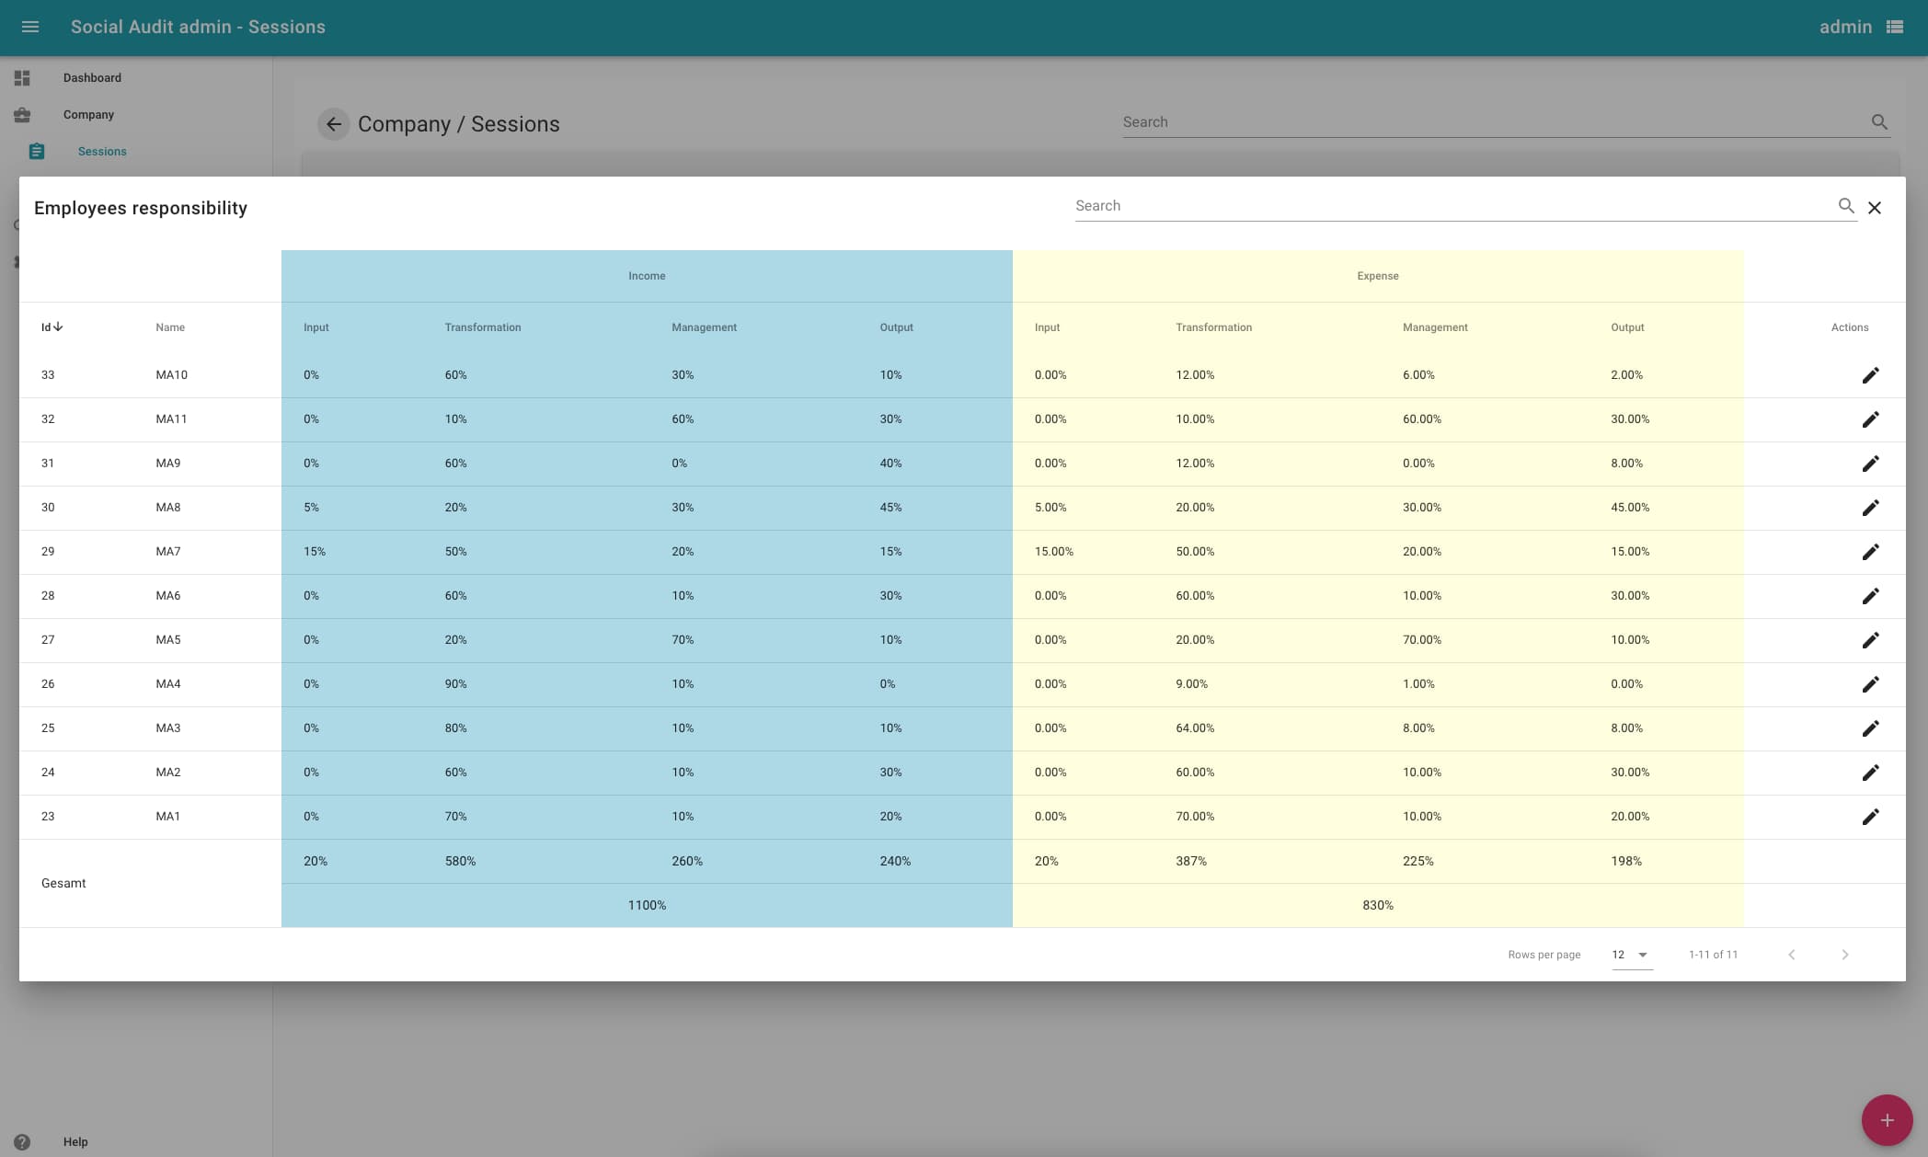Click the admin list icon top right
Viewport: 1928px width, 1157px height.
click(1895, 27)
